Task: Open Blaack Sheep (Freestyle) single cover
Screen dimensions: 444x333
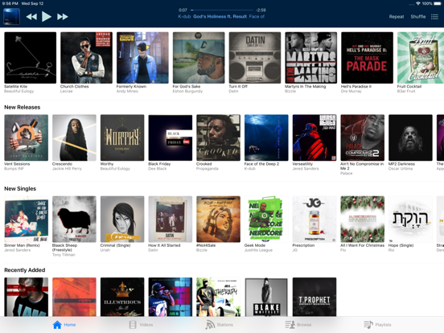Action: tap(74, 219)
